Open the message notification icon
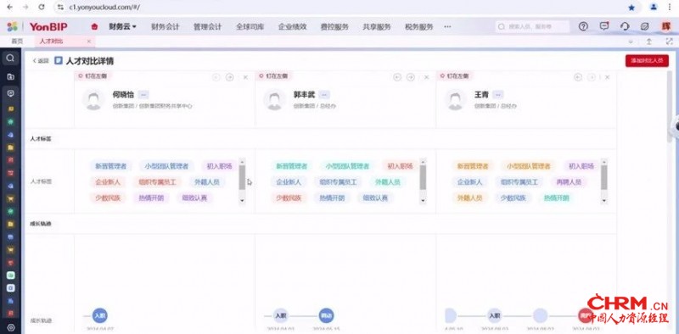 604,26
